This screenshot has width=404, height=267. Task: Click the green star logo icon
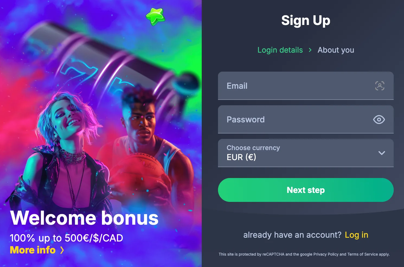(x=156, y=17)
